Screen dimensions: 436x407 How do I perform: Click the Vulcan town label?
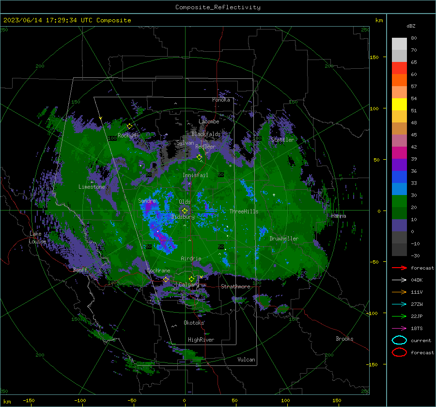tap(246, 360)
